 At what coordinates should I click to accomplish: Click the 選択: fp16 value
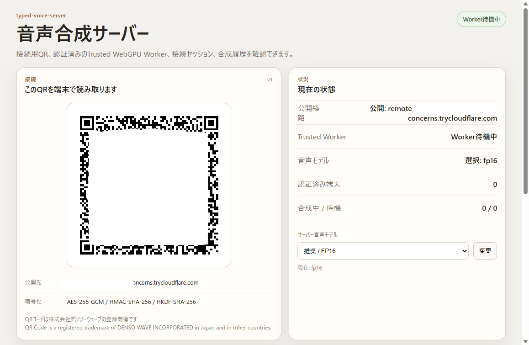coord(481,161)
